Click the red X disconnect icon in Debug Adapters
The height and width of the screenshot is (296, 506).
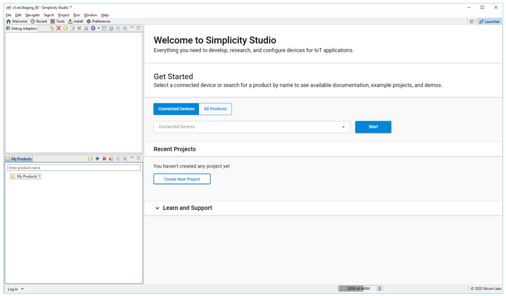(59, 29)
